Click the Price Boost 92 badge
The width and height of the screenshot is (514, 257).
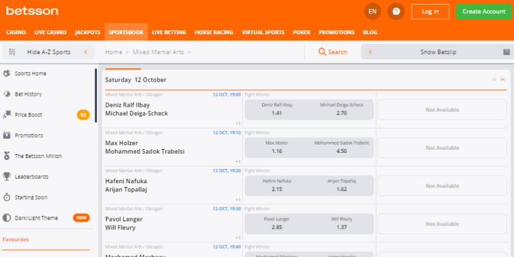[x=84, y=115]
